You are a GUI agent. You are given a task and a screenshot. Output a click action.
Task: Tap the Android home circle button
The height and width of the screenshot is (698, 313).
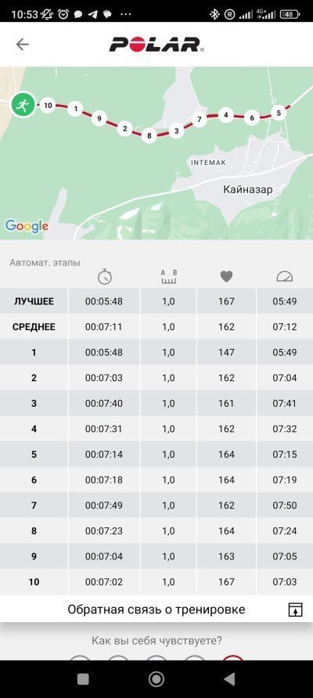point(156,678)
